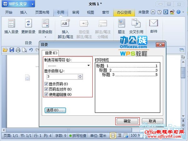Toggle the 使用超链接 checkbox
Image resolution: width=188 pixels, height=141 pixels.
pyautogui.click(x=46, y=94)
